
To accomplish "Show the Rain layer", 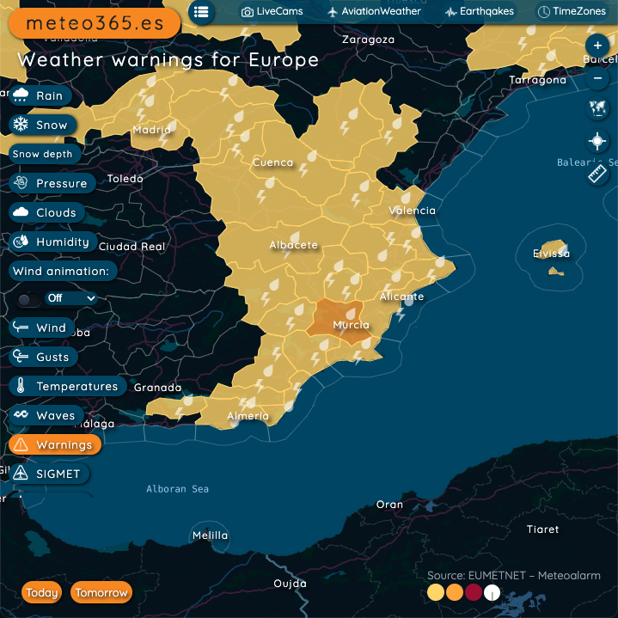I will 40,95.
